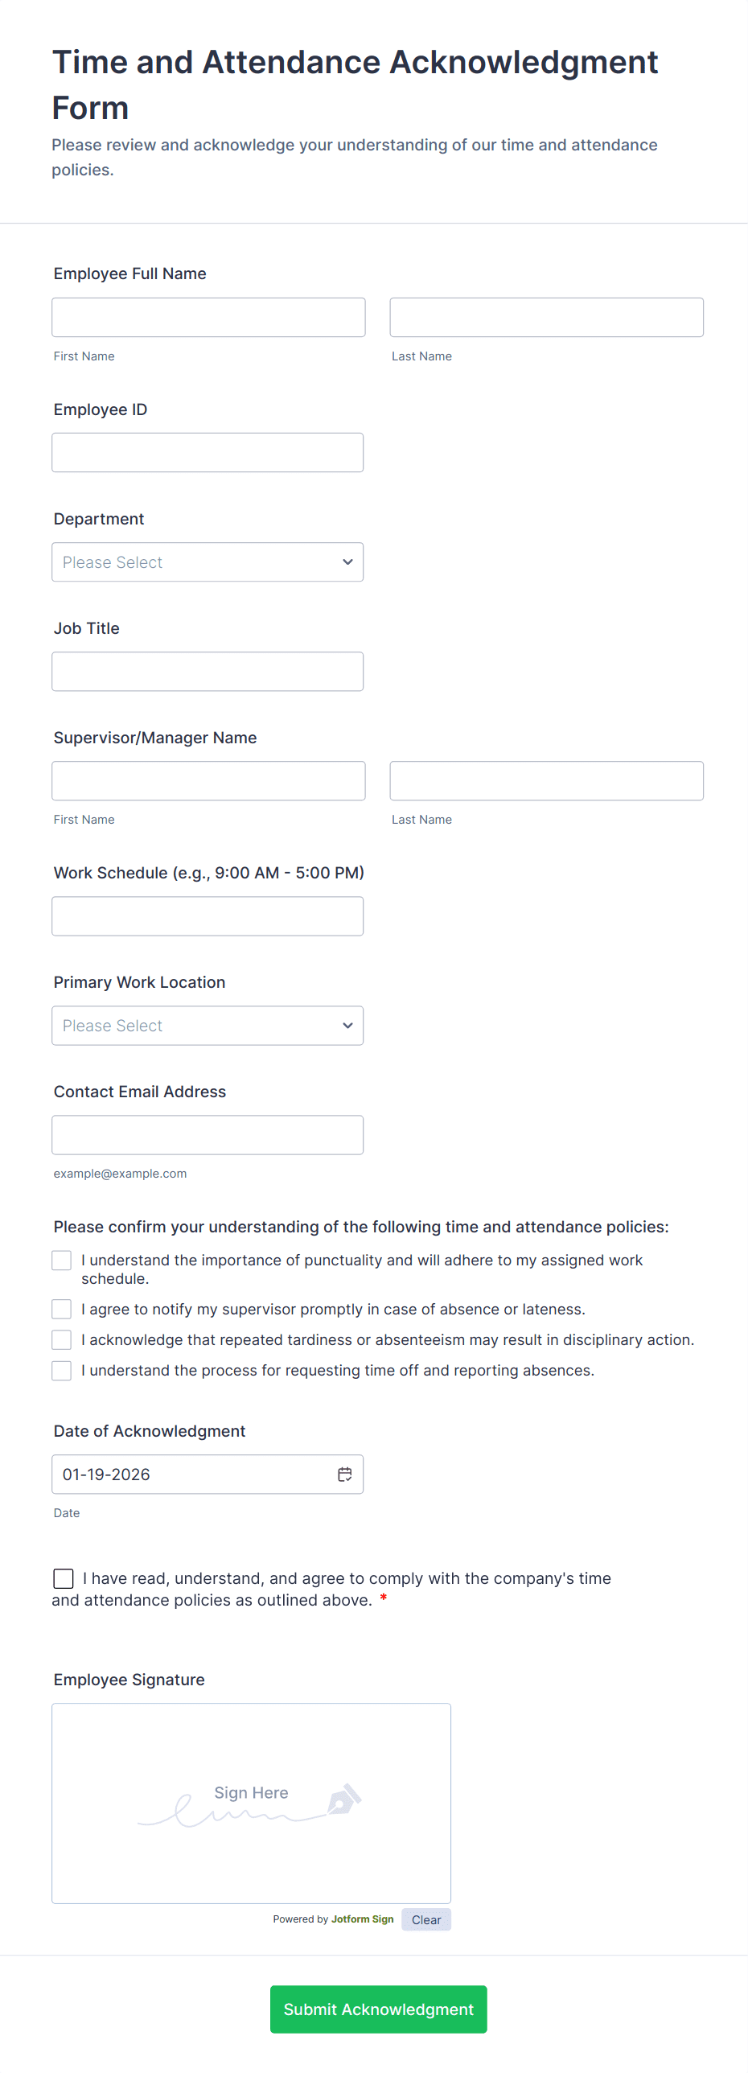748x2073 pixels.
Task: Tick the notify supervisor promptly checkbox
Action: coord(62,1310)
